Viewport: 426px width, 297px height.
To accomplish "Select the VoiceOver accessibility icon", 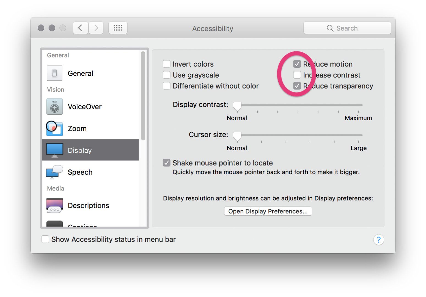I will 54,106.
